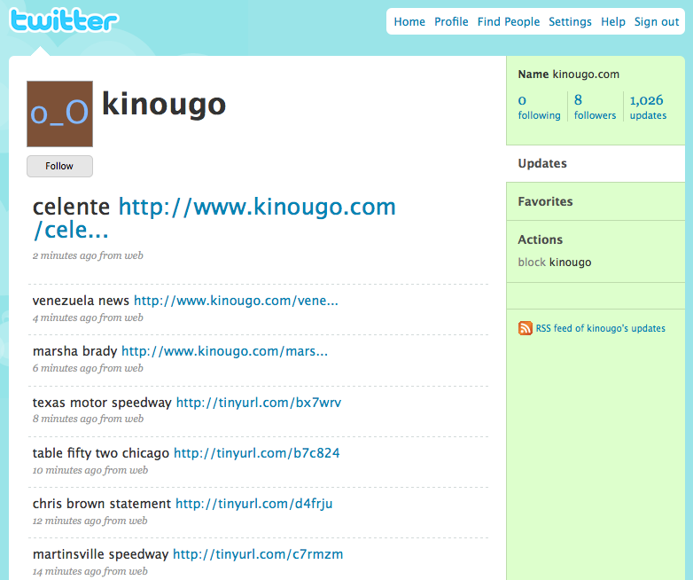
Task: Open tinyurl.com/d4frju link
Action: pos(254,504)
